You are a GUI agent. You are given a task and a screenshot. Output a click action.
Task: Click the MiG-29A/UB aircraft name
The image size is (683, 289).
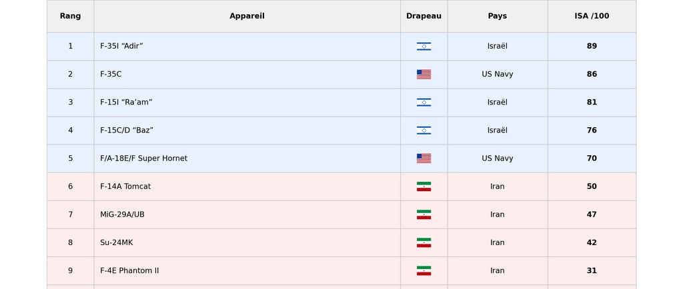coord(123,214)
